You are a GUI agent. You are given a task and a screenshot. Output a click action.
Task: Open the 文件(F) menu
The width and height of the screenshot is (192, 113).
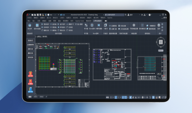pyautogui.click(x=29, y=18)
